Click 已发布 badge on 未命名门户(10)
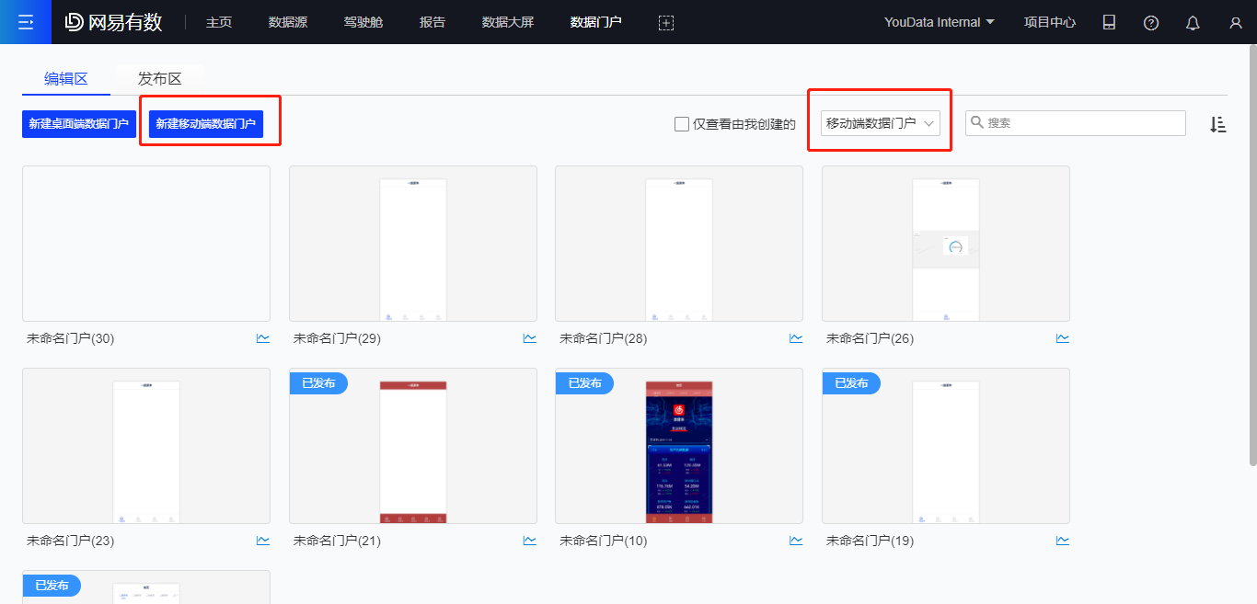This screenshot has width=1257, height=604. coord(584,383)
